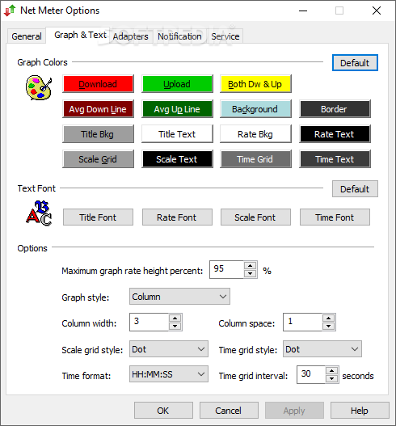Choose the Time Text color
Screen dimensions: 396x426
[x=335, y=159]
